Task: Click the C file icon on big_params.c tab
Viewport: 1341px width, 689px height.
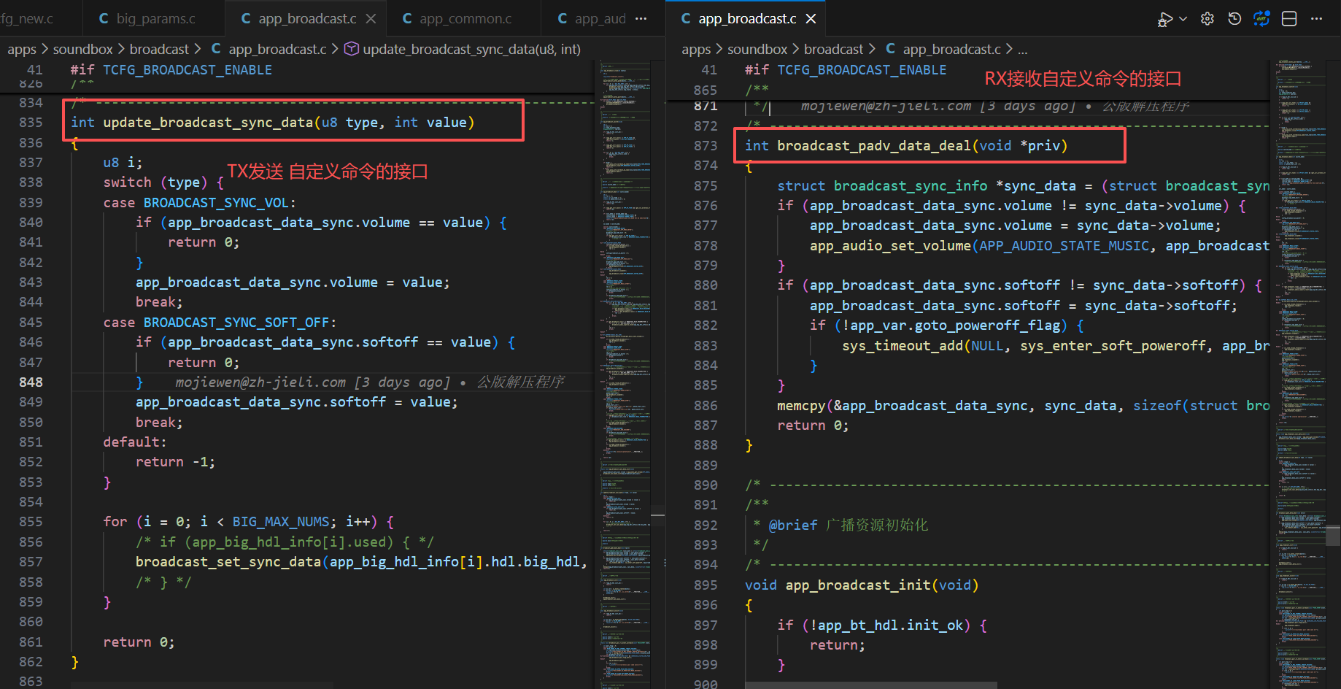Action: pos(104,19)
